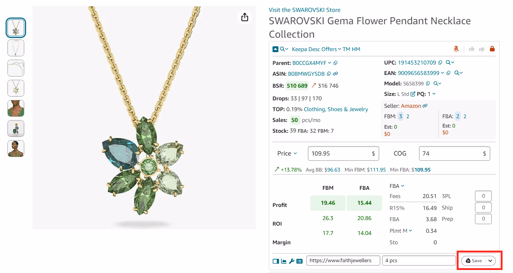Save to Google Drive with Save button

[473, 261]
